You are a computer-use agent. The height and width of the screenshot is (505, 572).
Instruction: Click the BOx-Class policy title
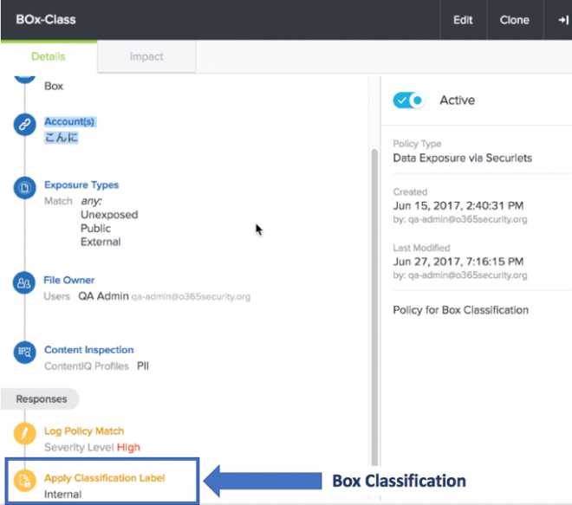click(x=46, y=19)
